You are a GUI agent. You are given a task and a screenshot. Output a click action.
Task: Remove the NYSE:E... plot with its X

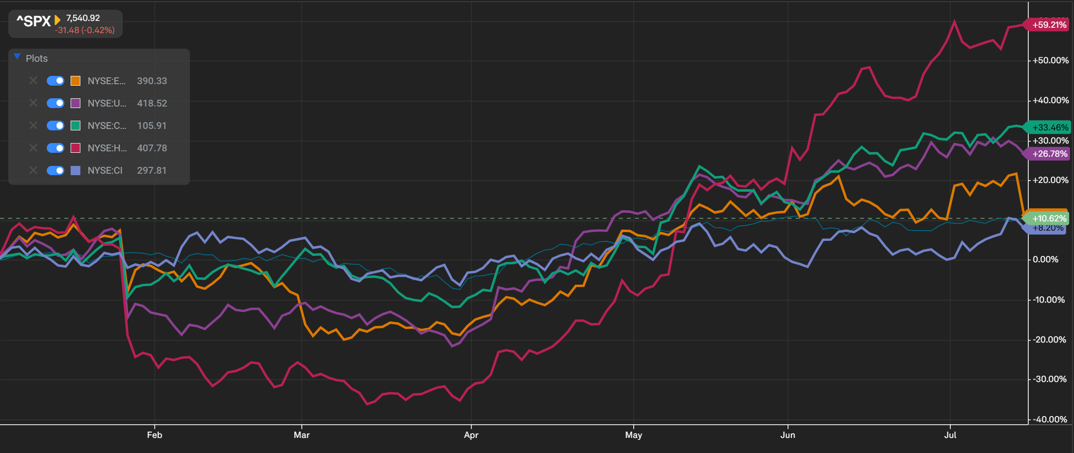pyautogui.click(x=33, y=80)
